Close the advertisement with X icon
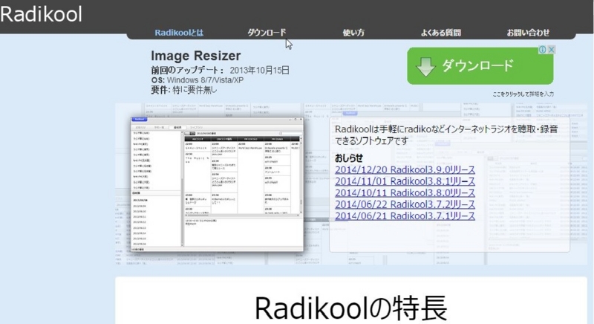 [x=552, y=50]
